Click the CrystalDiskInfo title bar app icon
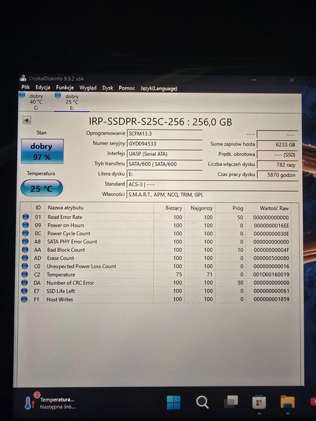 [23, 78]
